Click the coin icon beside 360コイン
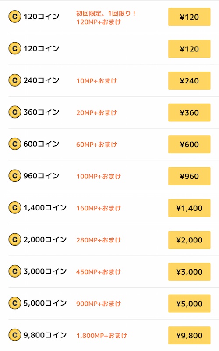Image resolution: width=219 pixels, height=351 pixels. point(15,112)
